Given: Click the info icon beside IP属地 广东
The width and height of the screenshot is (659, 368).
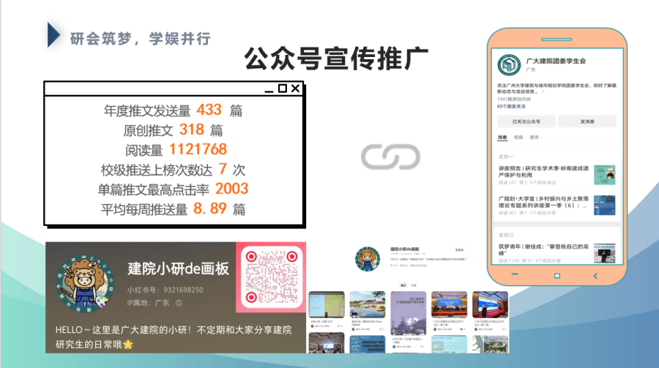Looking at the screenshot, I should coord(179,303).
